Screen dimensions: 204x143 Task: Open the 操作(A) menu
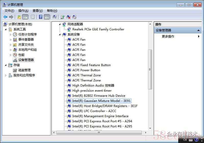[x=23, y=11]
